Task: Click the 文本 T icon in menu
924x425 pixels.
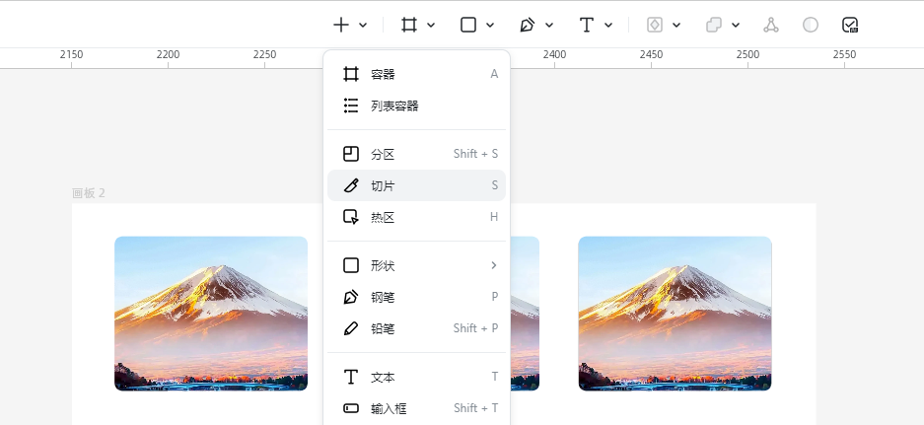Action: pos(351,378)
